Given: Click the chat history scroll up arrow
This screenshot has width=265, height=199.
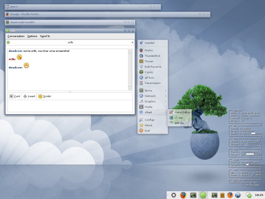Looking at the screenshot, I should click(x=130, y=52).
